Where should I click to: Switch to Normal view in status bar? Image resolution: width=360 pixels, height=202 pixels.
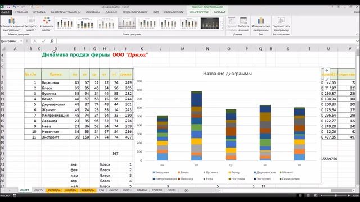coord(300,195)
